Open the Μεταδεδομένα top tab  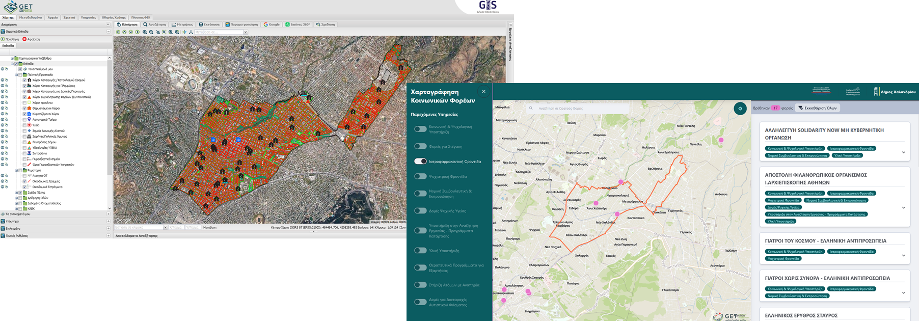coord(31,17)
